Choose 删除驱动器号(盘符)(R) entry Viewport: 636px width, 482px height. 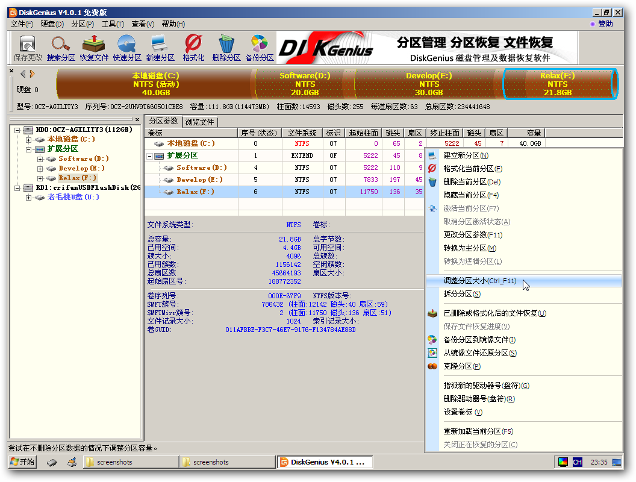(523, 399)
